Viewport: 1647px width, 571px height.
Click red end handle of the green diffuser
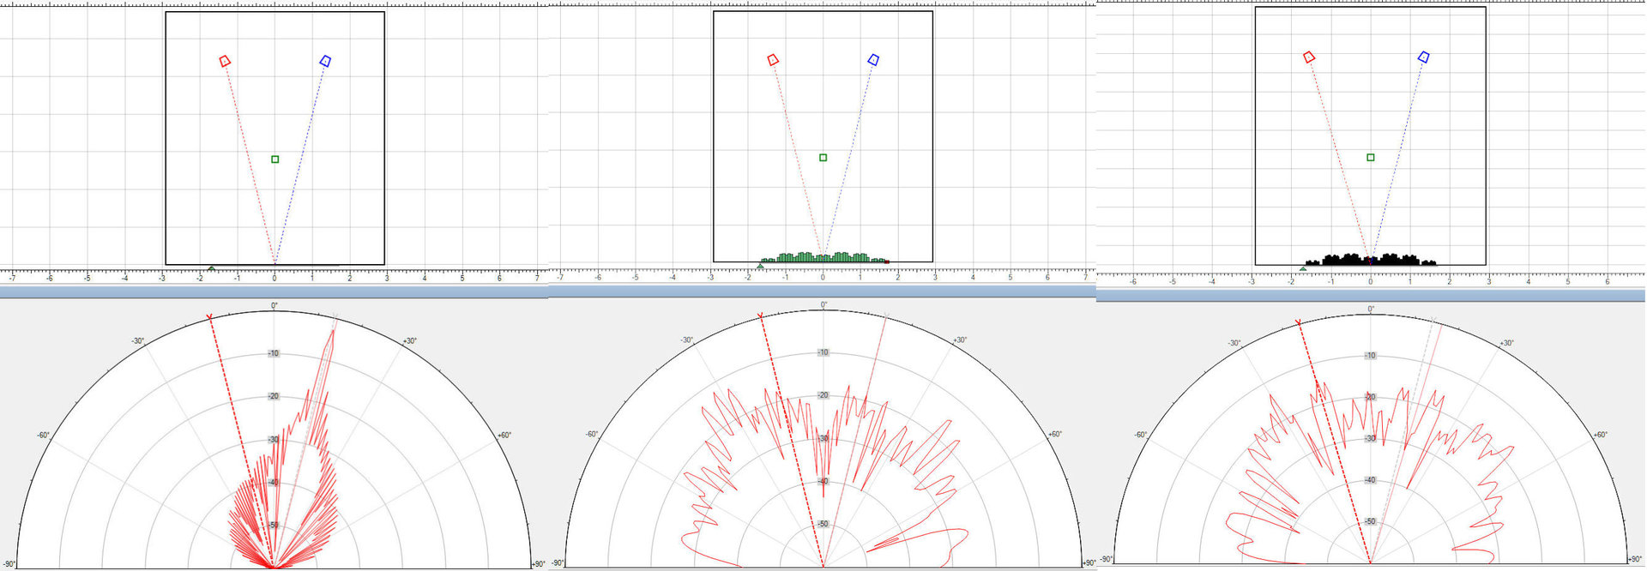pyautogui.click(x=887, y=261)
